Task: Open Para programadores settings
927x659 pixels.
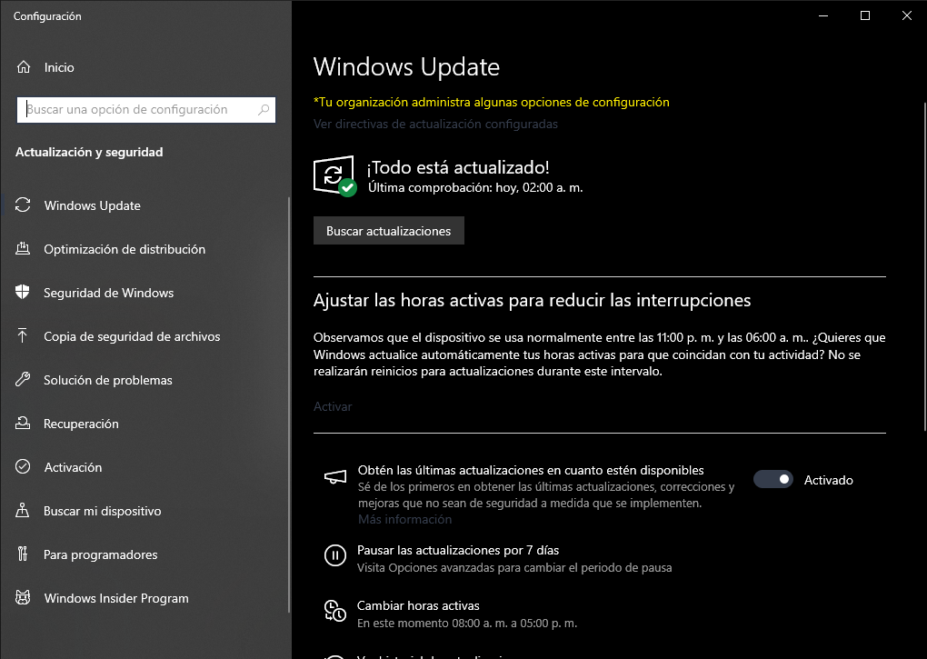Action: (x=145, y=554)
